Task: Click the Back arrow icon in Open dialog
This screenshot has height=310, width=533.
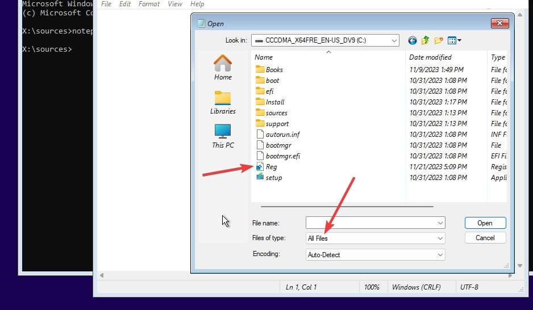Action: pyautogui.click(x=412, y=40)
